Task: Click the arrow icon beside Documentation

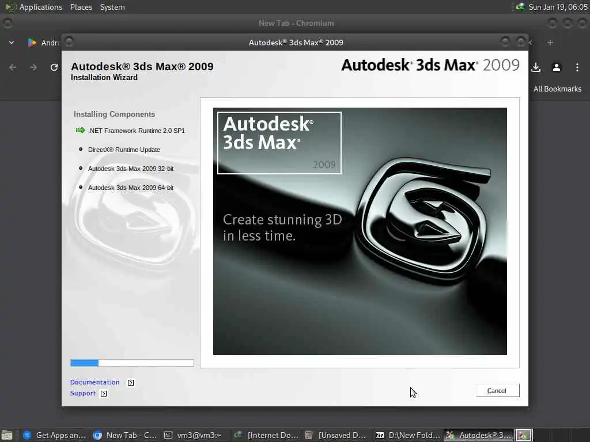Action: (131, 383)
